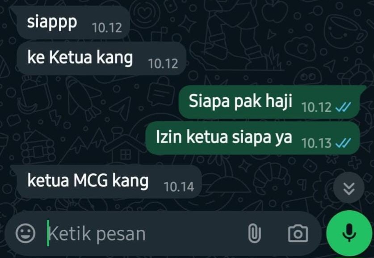
Task: Select the 'siappp' message bubble
Action: coord(72,23)
